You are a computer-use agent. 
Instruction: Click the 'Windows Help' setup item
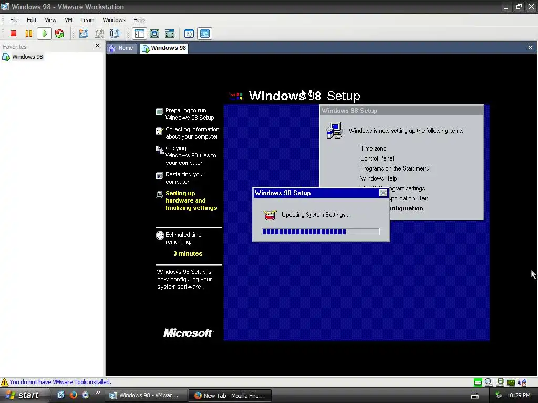[x=378, y=178]
